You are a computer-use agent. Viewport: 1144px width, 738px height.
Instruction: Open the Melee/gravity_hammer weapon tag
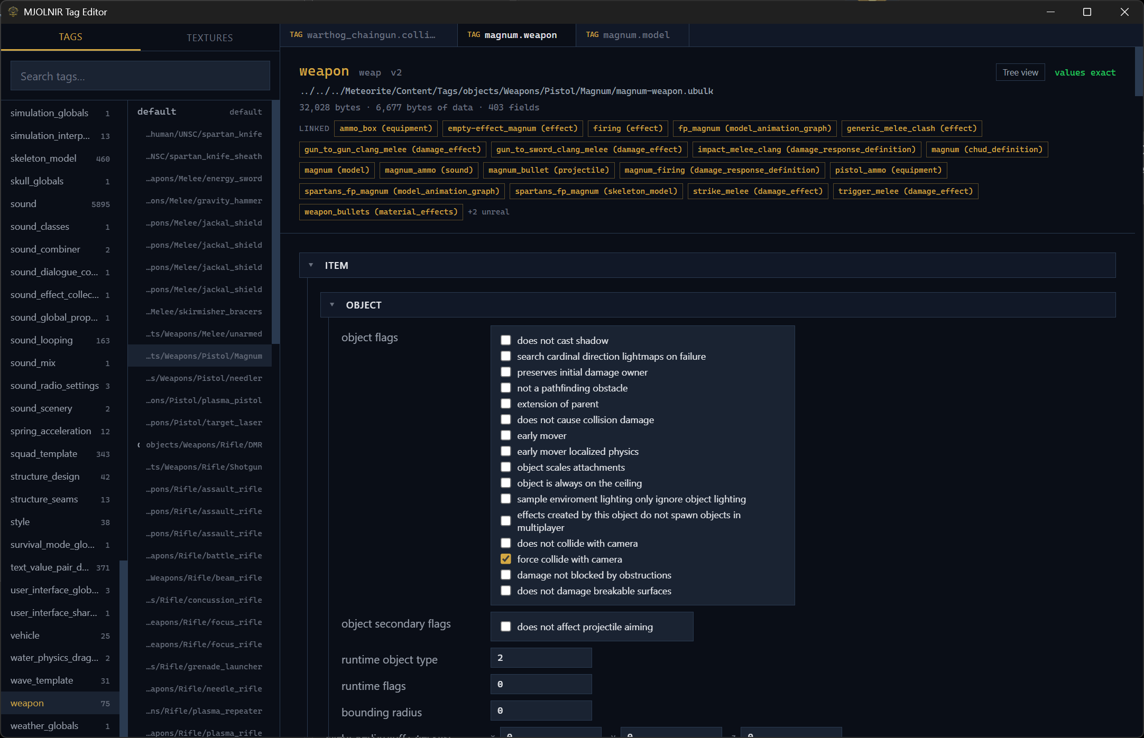coord(200,201)
